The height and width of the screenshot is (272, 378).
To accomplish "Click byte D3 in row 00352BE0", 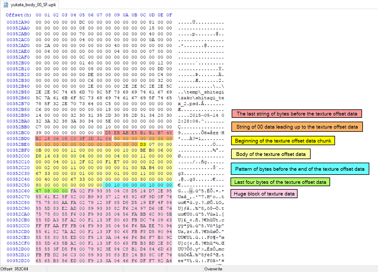I will 143,144.
